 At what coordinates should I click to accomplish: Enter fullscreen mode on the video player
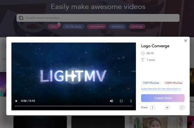(x=121, y=101)
